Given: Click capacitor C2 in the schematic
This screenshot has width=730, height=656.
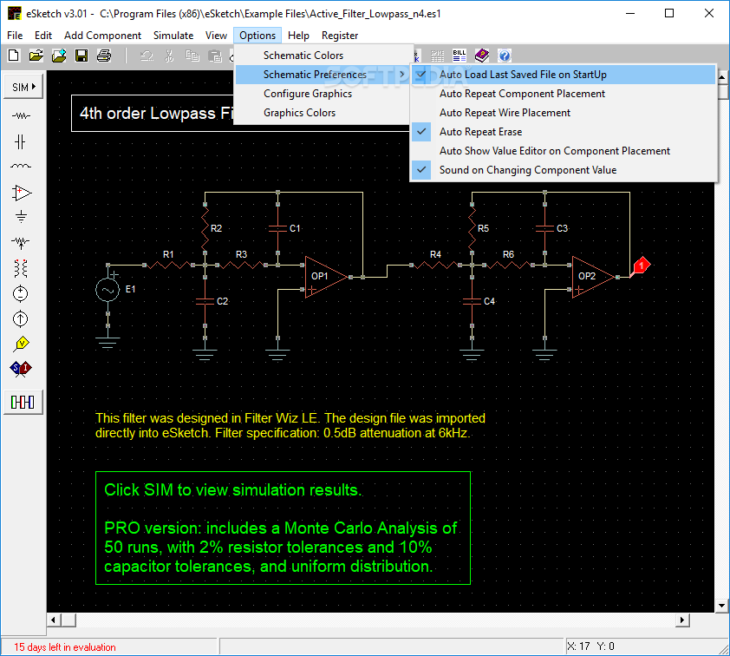Looking at the screenshot, I should 205,301.
